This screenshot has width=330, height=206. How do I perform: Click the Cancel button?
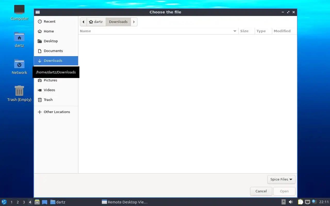tap(261, 191)
